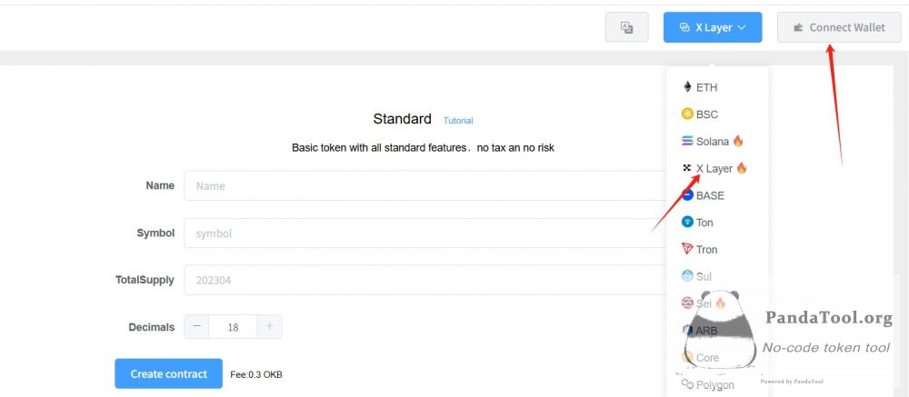Click into the TotalSupply input field
This screenshot has height=397, width=909.
tap(426, 280)
